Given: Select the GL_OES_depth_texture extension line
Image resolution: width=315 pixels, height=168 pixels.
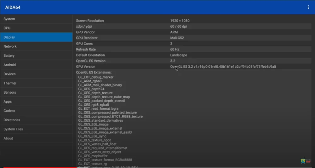Looking at the screenshot, I should tap(95, 93).
